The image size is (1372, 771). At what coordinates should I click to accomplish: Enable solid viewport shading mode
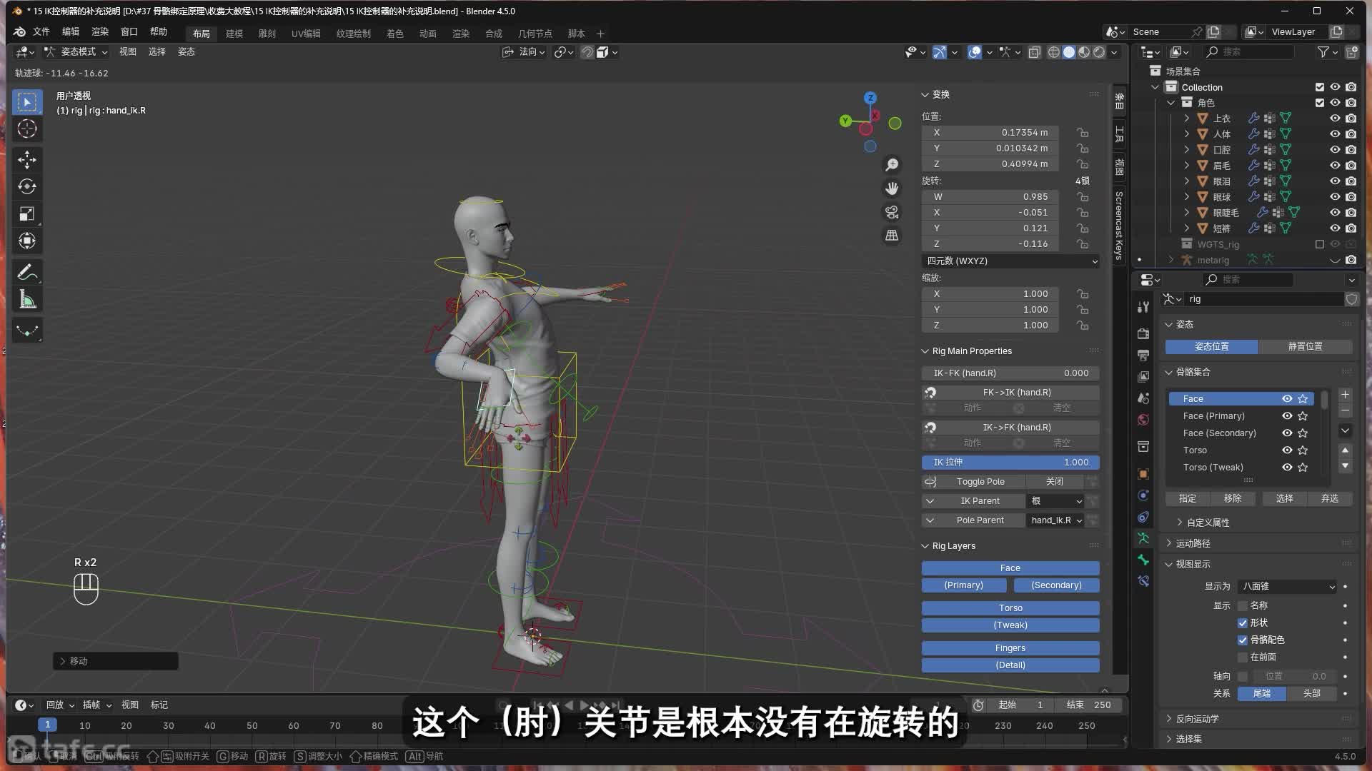[1069, 52]
